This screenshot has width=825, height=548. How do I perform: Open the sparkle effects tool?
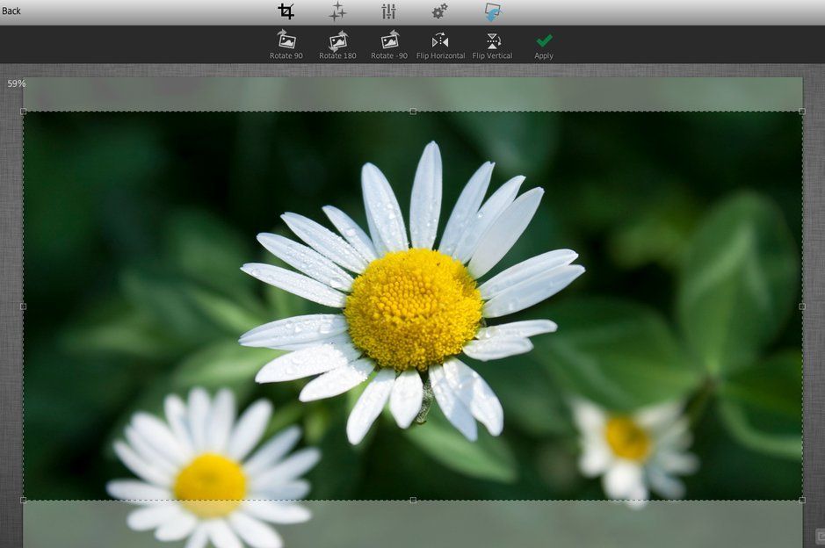click(x=337, y=11)
